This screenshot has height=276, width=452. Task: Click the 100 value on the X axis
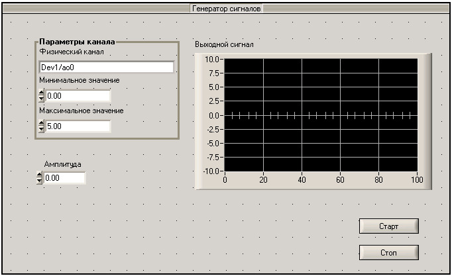[x=417, y=180]
